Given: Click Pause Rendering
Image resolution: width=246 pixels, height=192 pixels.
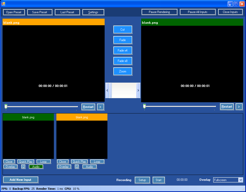Looking at the screenshot, I should coord(159,12).
